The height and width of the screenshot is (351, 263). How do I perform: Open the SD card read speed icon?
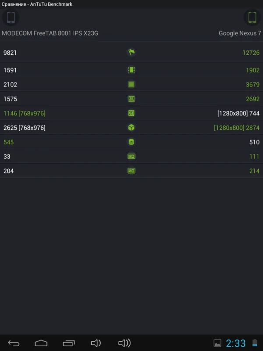pos(131,171)
